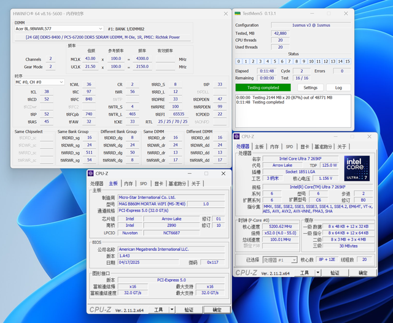Switch to 基准跑分 tab in processor CPU-Z window
The width and height of the screenshot is (393, 323).
tap(323, 146)
